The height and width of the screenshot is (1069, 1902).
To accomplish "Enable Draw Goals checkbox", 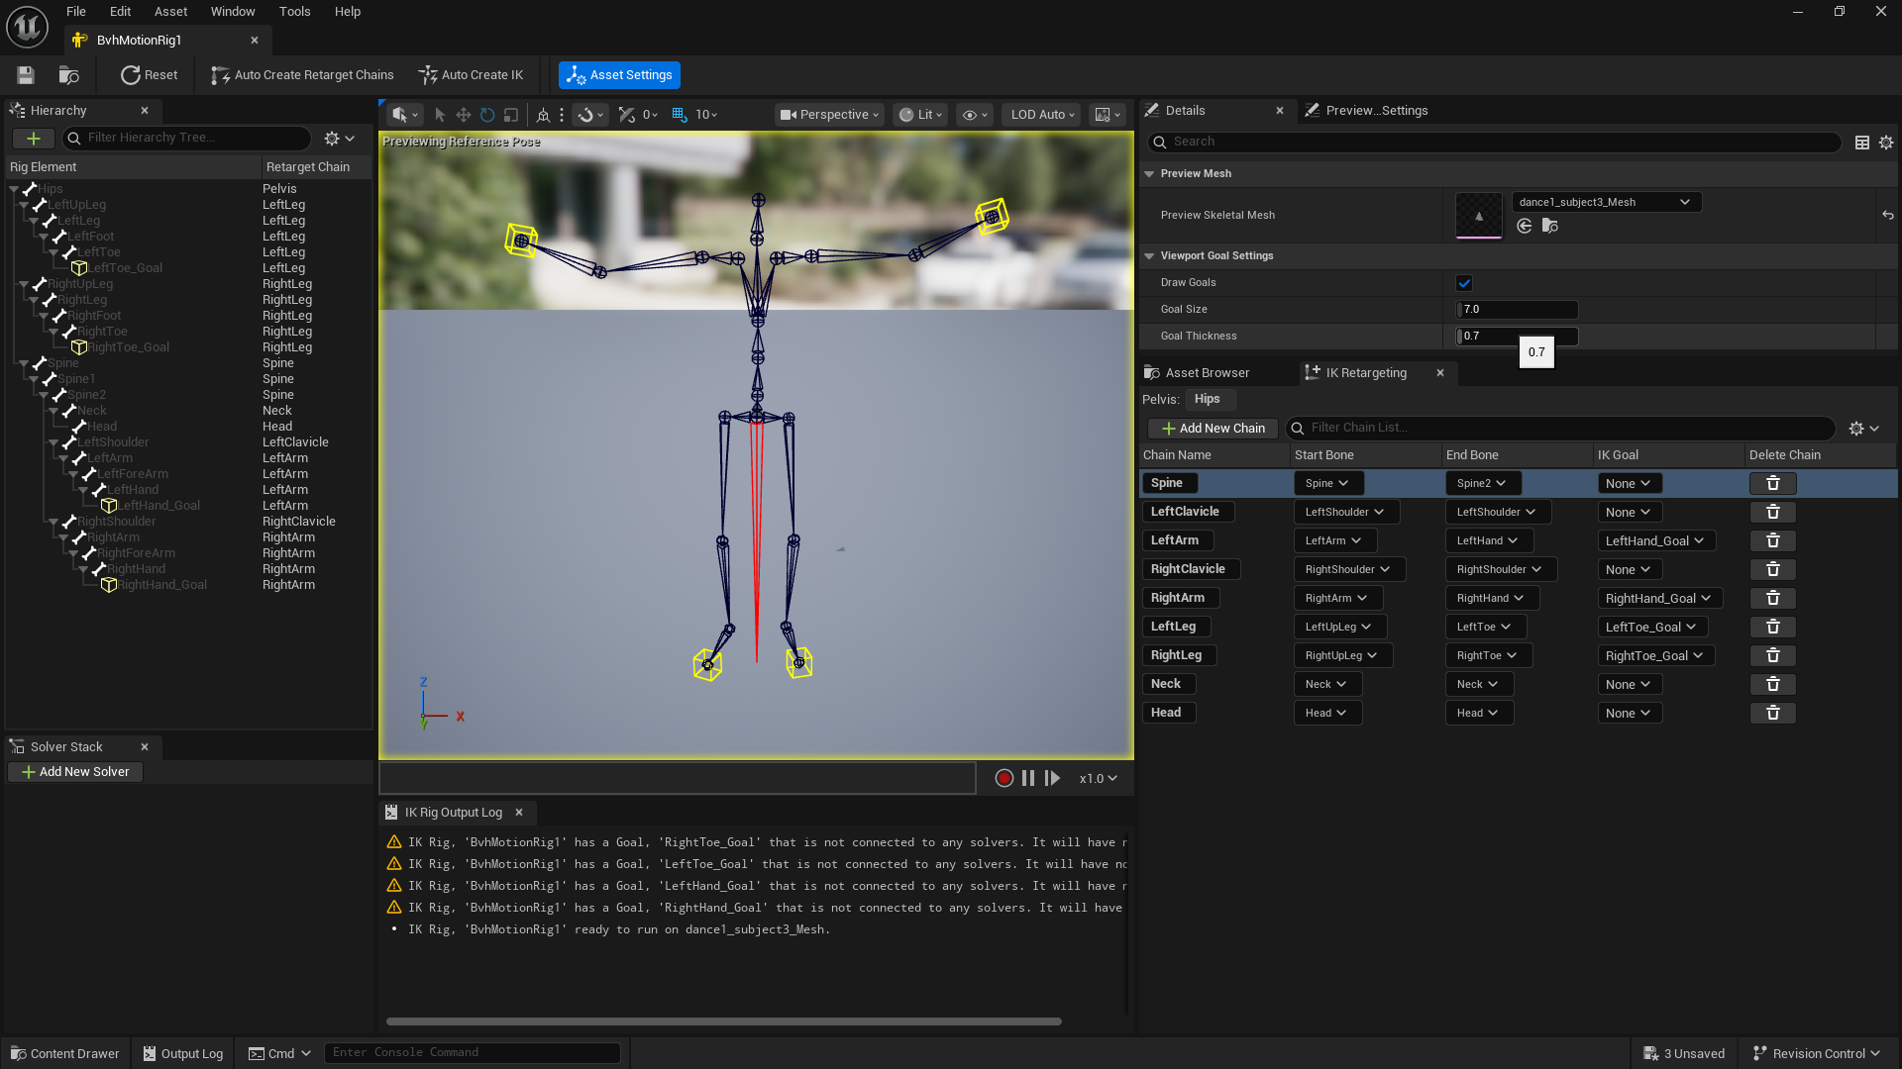I will [x=1464, y=282].
